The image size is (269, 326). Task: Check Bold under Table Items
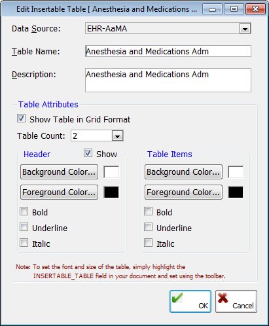149,211
